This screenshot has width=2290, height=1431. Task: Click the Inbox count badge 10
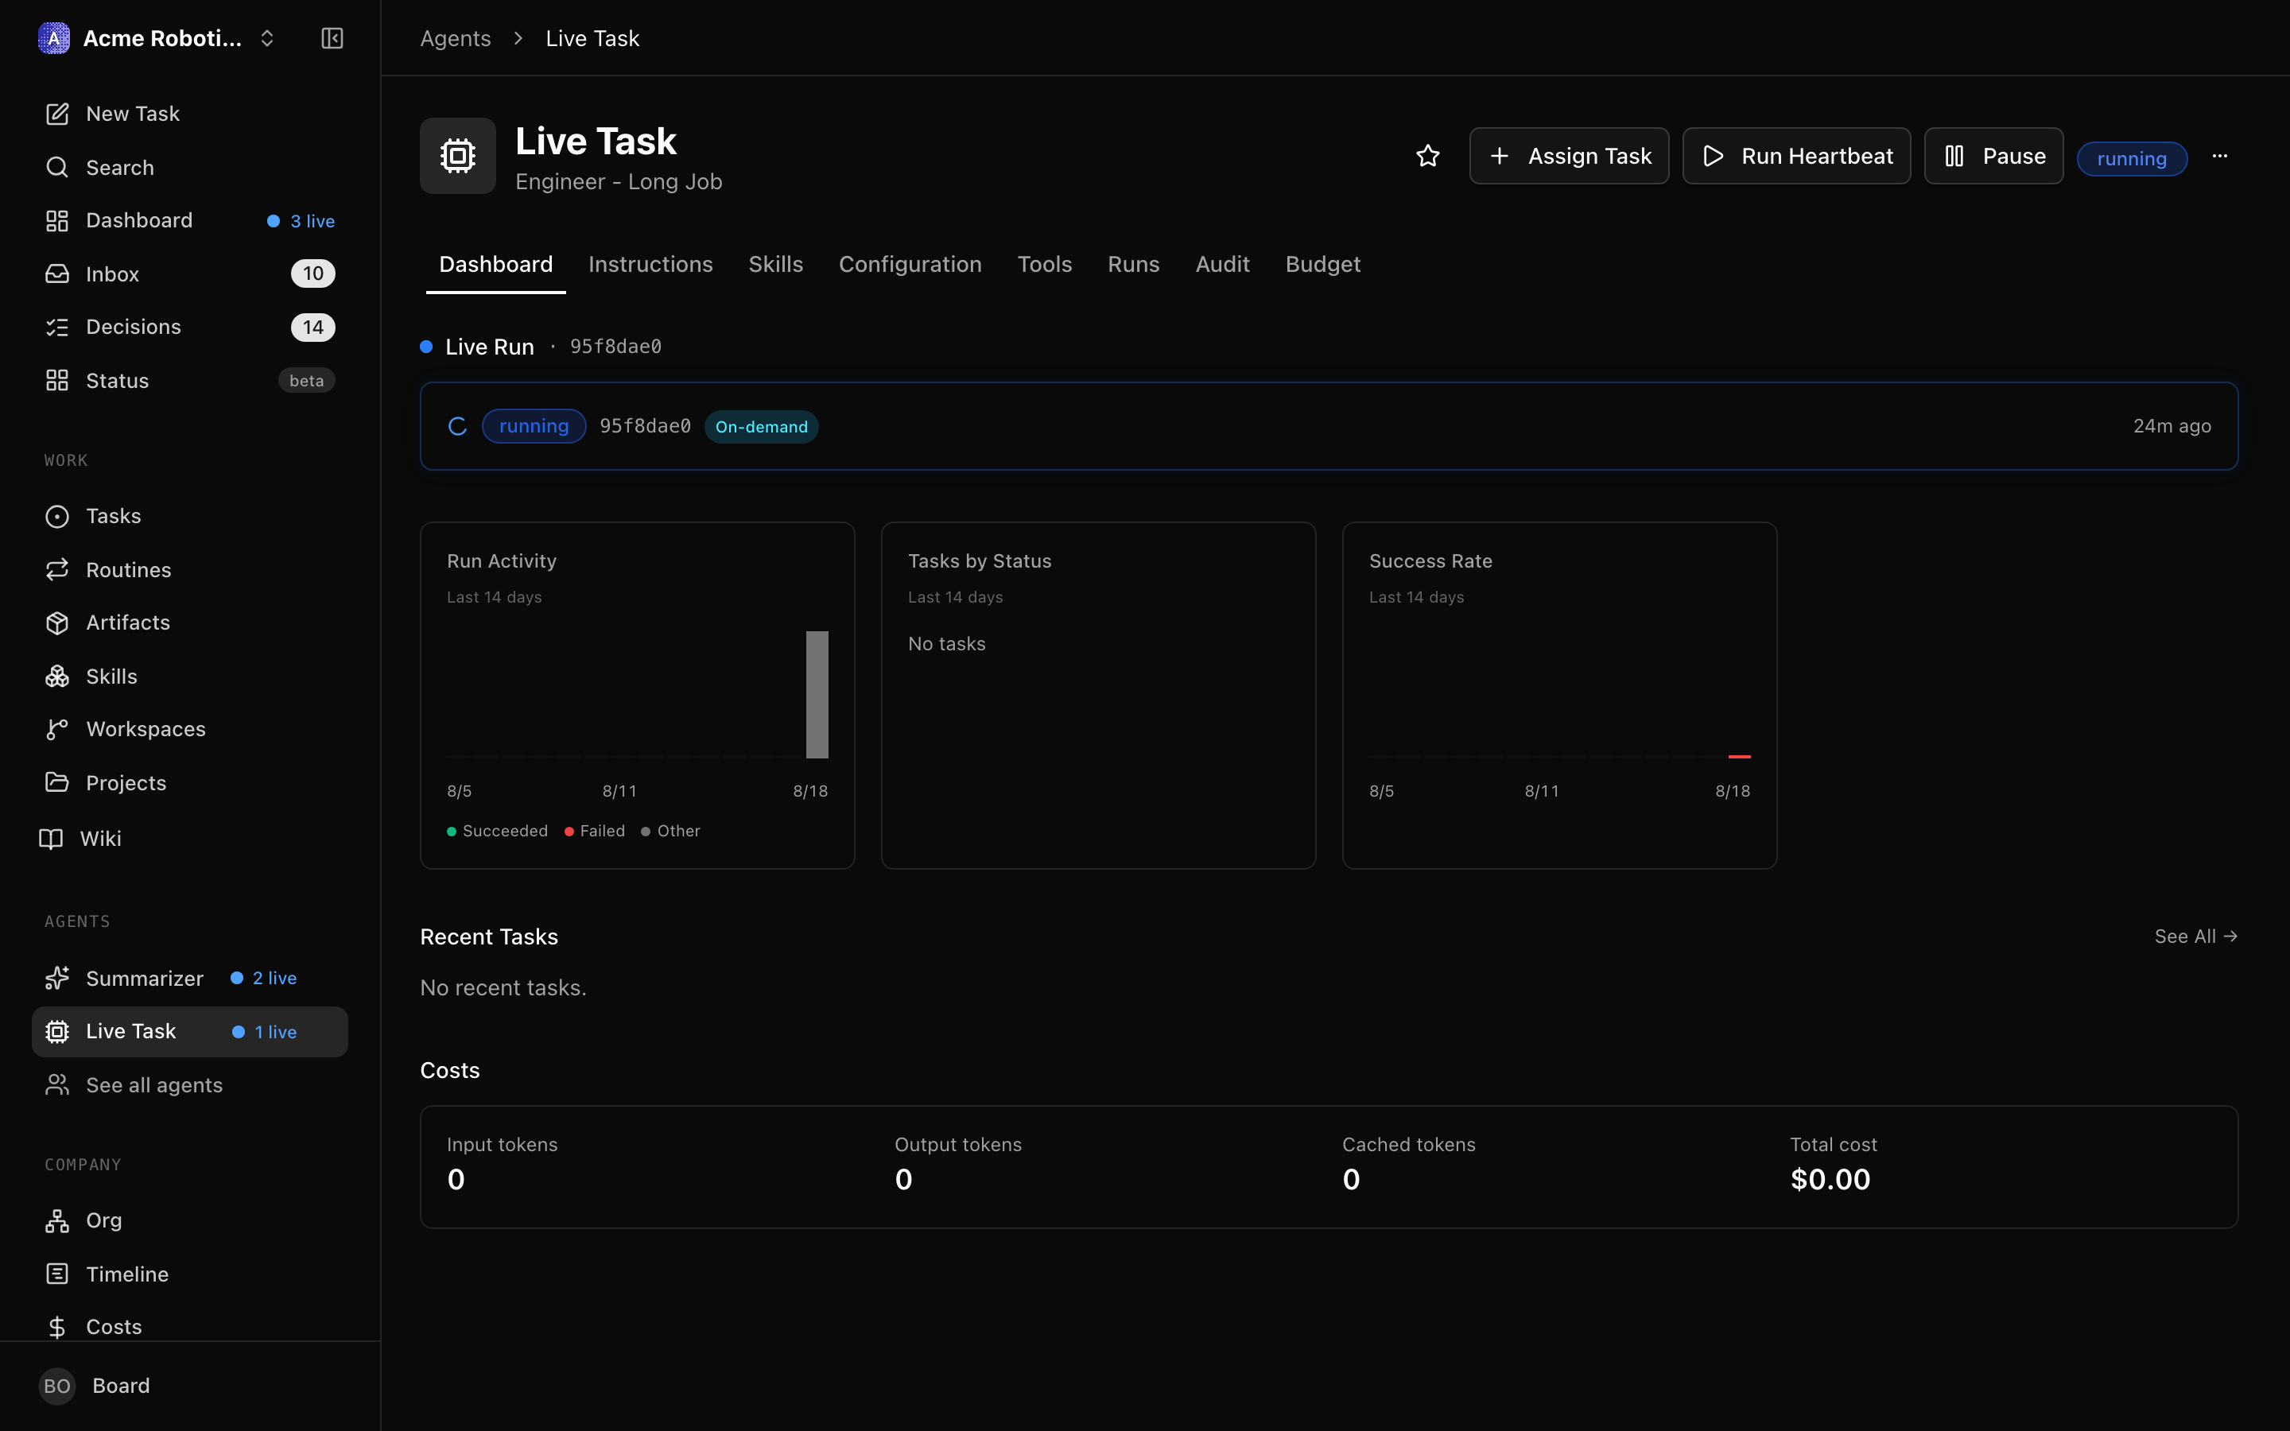[x=313, y=273]
